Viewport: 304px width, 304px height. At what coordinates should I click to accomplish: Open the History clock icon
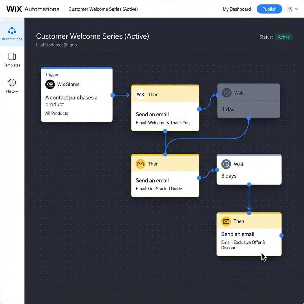click(12, 83)
